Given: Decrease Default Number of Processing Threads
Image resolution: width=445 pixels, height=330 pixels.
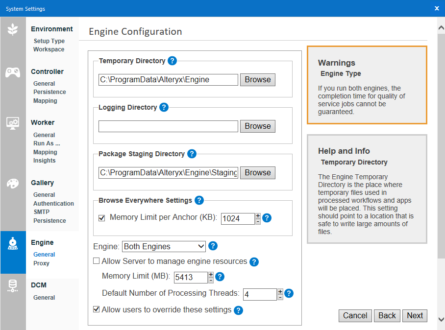Looking at the screenshot, I should 280,297.
